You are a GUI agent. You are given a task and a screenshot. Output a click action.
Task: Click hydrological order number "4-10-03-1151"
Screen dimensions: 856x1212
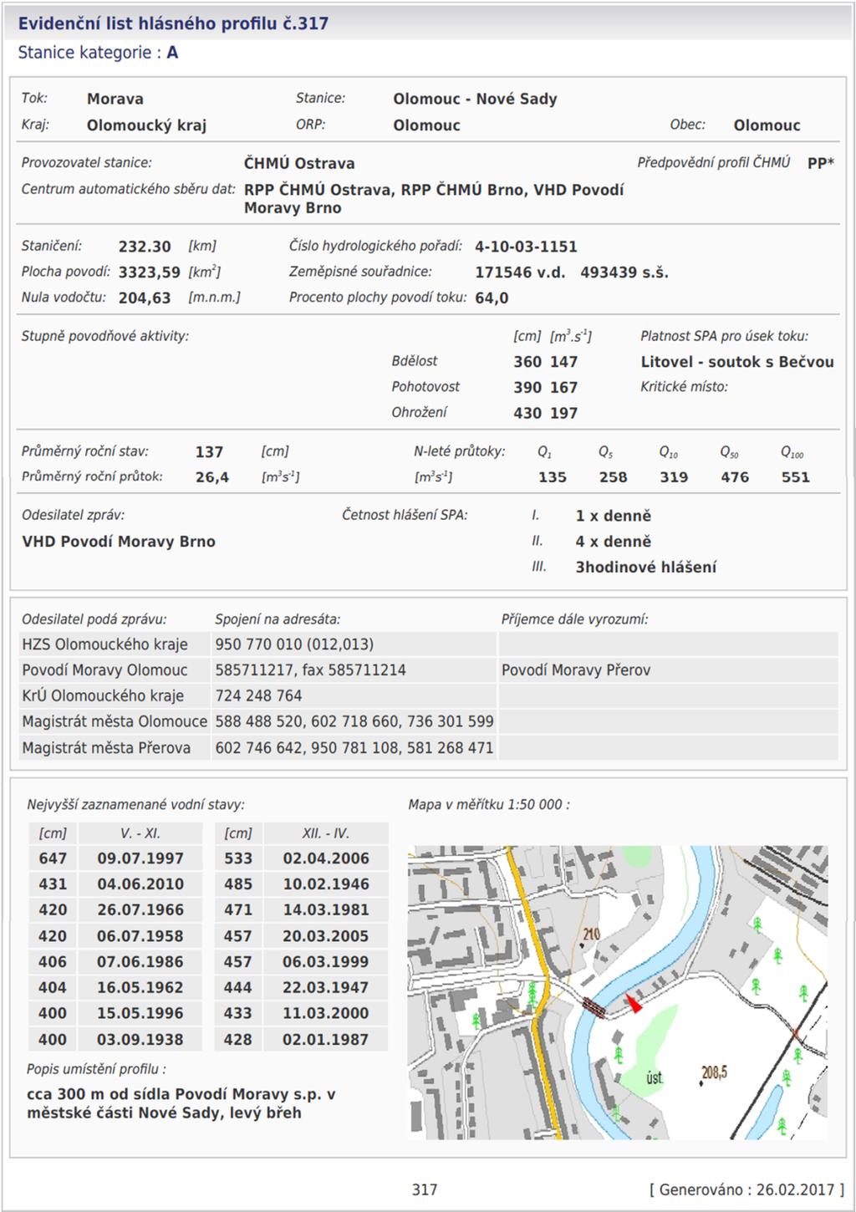526,247
